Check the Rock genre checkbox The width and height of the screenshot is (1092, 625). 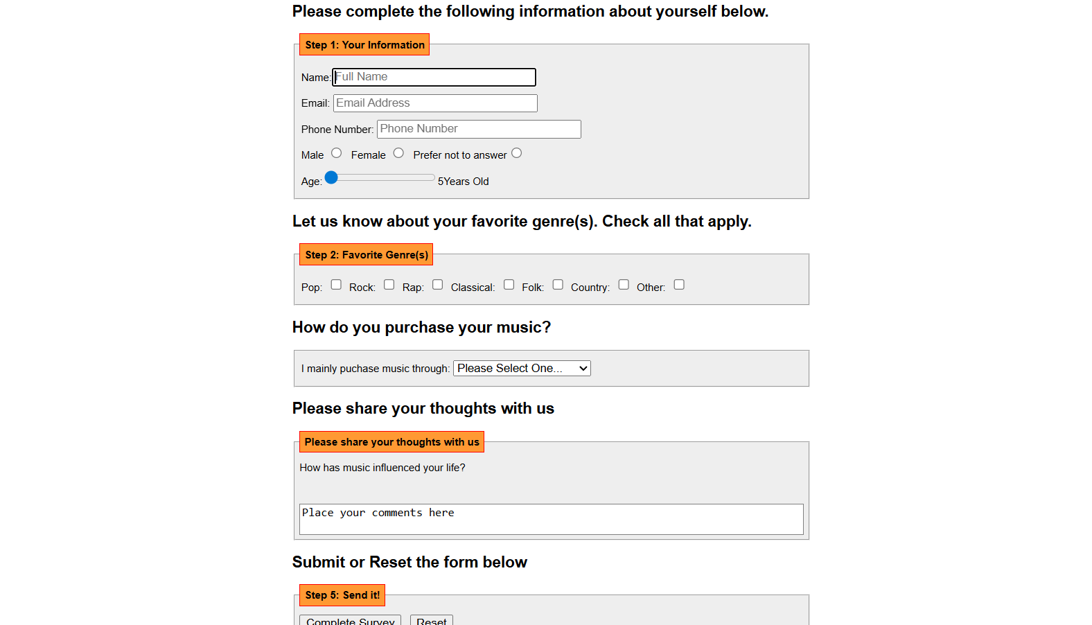click(x=389, y=285)
